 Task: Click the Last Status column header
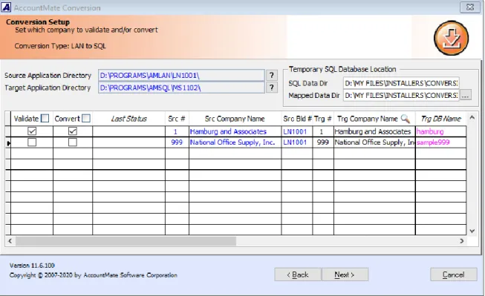[128, 119]
